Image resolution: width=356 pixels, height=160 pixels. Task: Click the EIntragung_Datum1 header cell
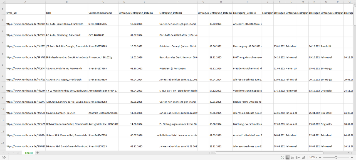pos(144,9)
